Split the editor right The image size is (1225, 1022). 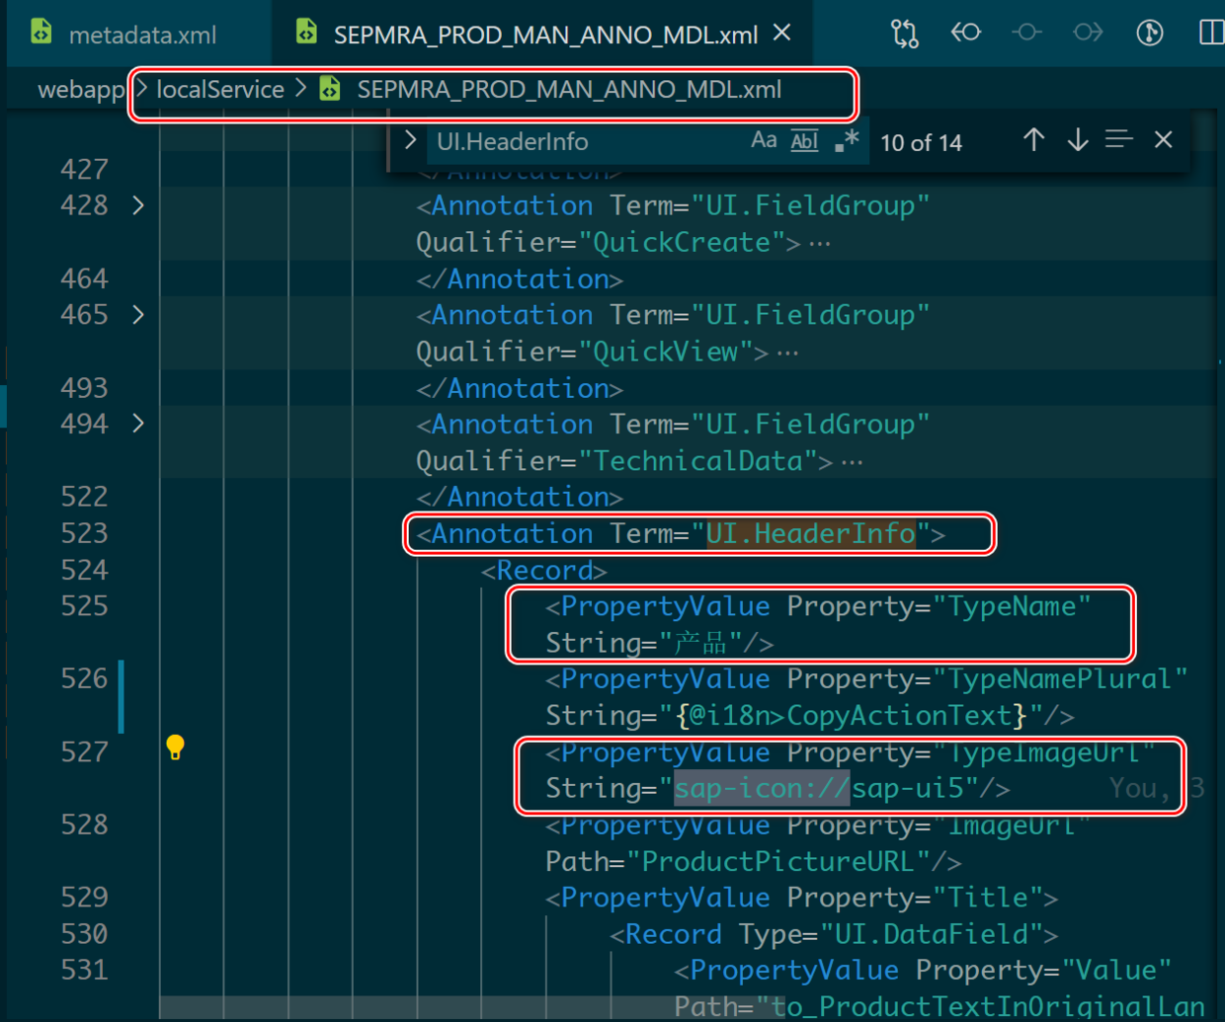[1211, 33]
